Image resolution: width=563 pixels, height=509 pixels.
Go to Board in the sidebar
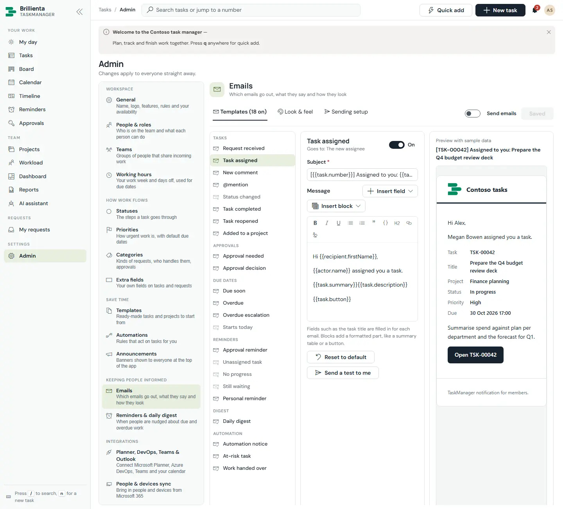click(x=45, y=69)
